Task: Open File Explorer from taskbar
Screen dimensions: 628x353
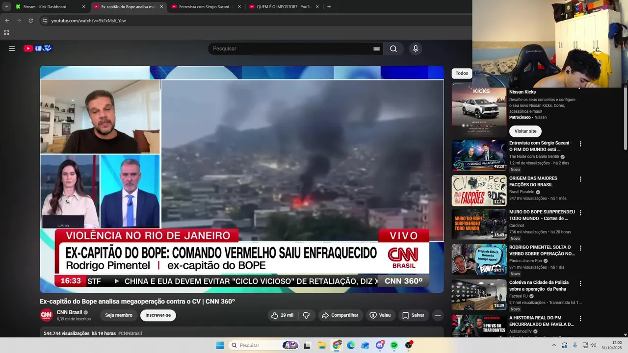Action: (322, 345)
